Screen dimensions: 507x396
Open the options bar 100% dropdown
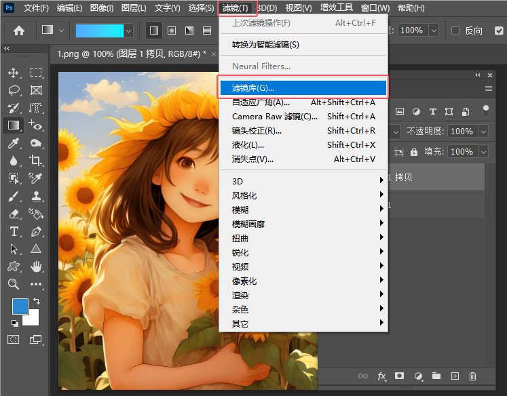434,31
